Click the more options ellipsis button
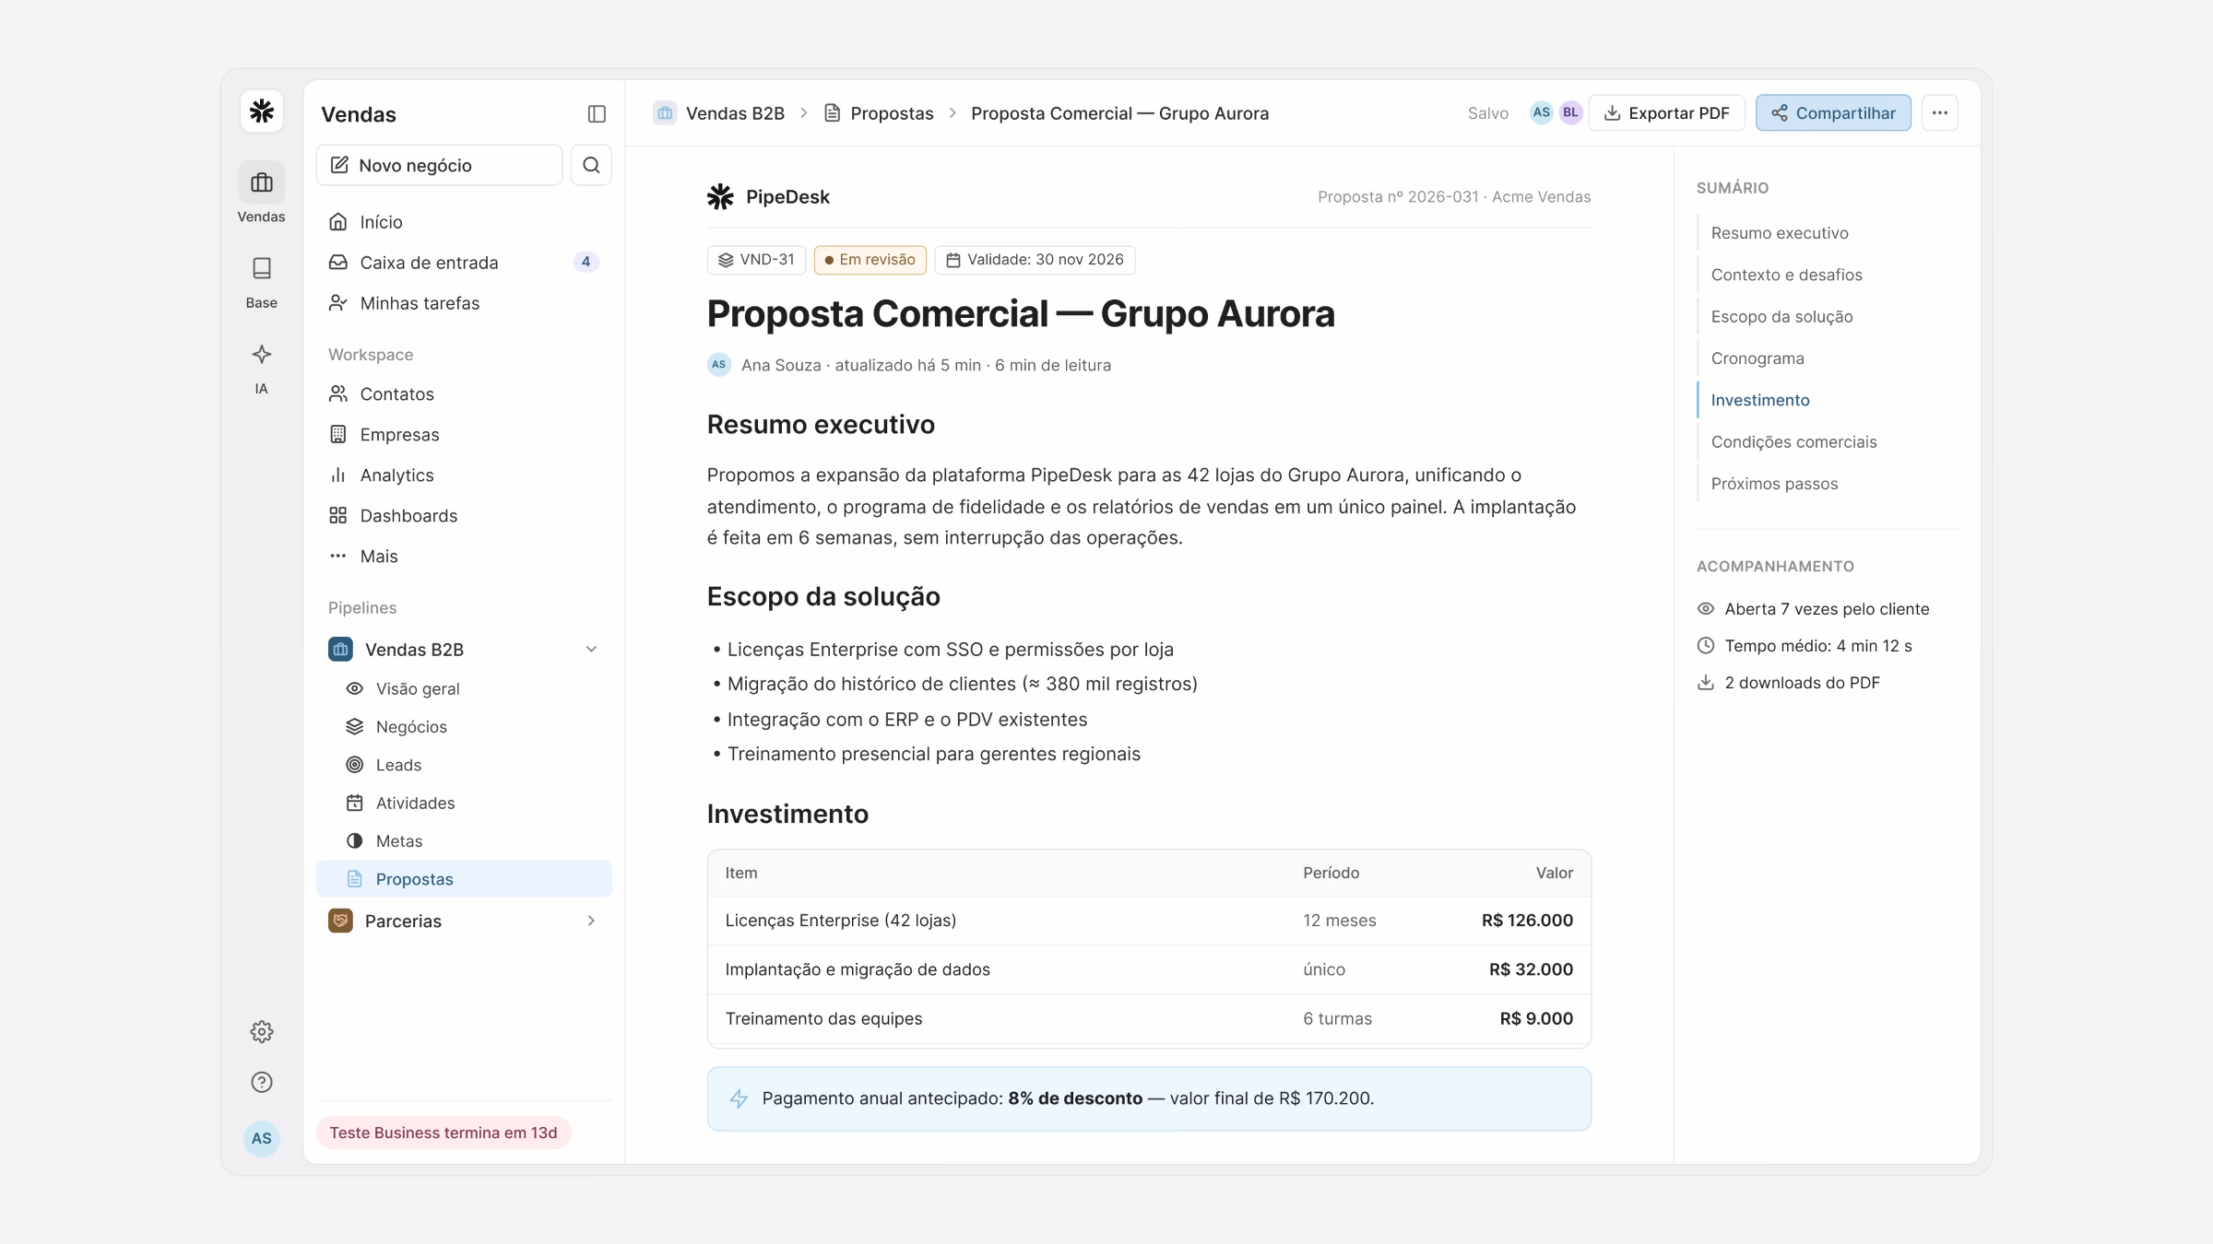 pyautogui.click(x=1940, y=112)
